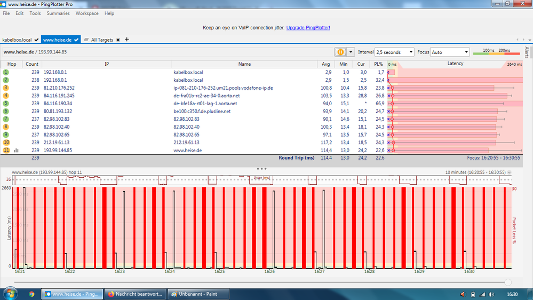Image resolution: width=533 pixels, height=300 pixels.
Task: Click the pause trace button
Action: pyautogui.click(x=340, y=52)
